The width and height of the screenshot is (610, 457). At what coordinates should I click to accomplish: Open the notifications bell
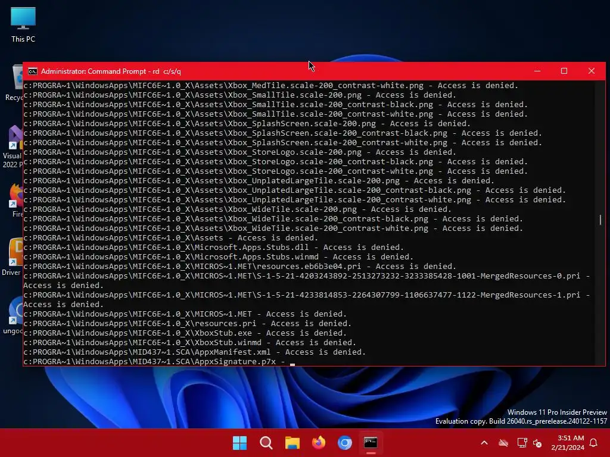594,443
